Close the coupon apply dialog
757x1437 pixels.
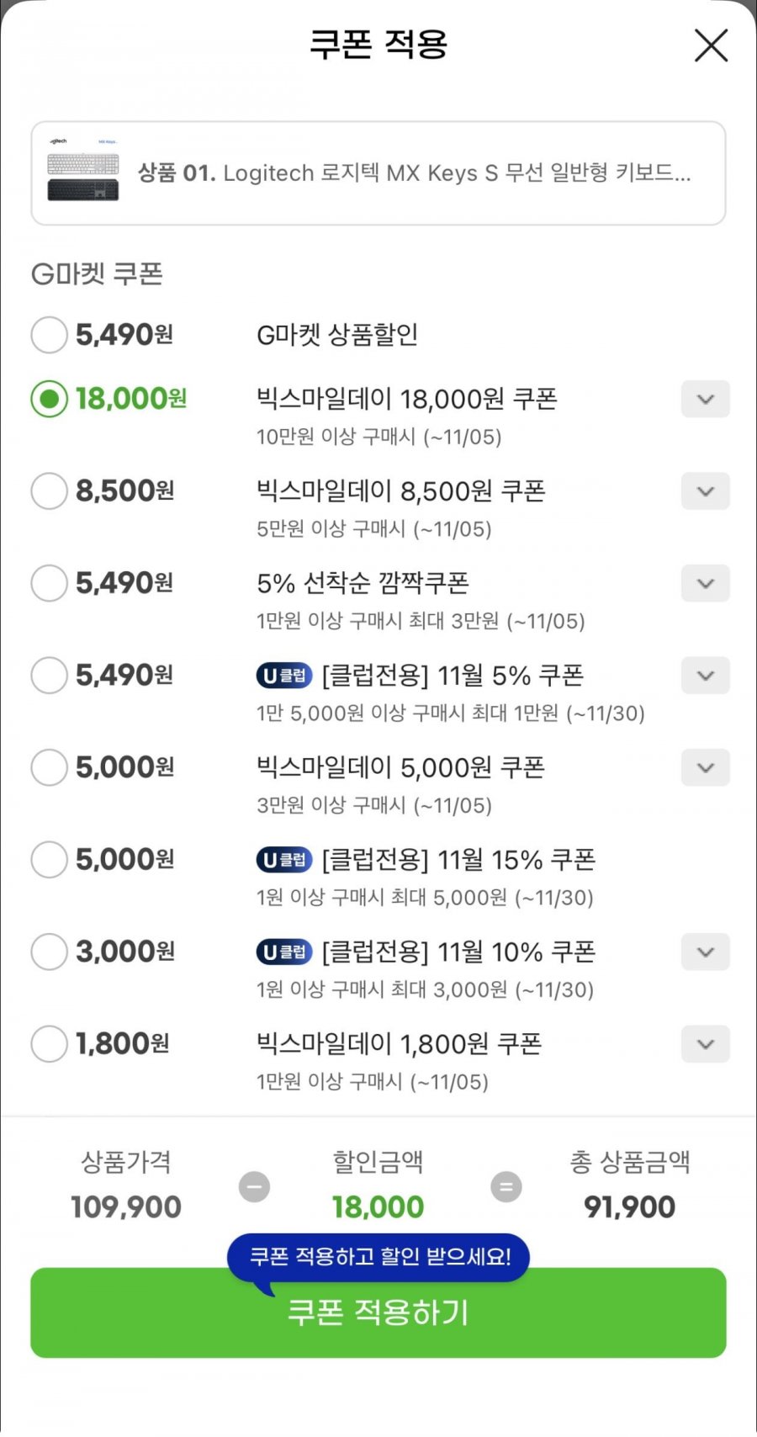(x=711, y=45)
